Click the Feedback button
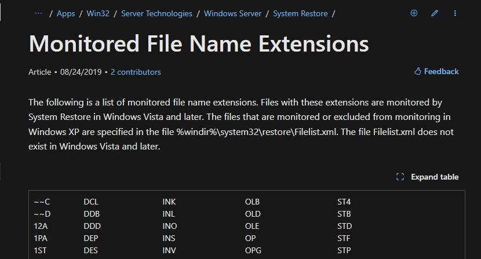The height and width of the screenshot is (259, 481). (436, 71)
